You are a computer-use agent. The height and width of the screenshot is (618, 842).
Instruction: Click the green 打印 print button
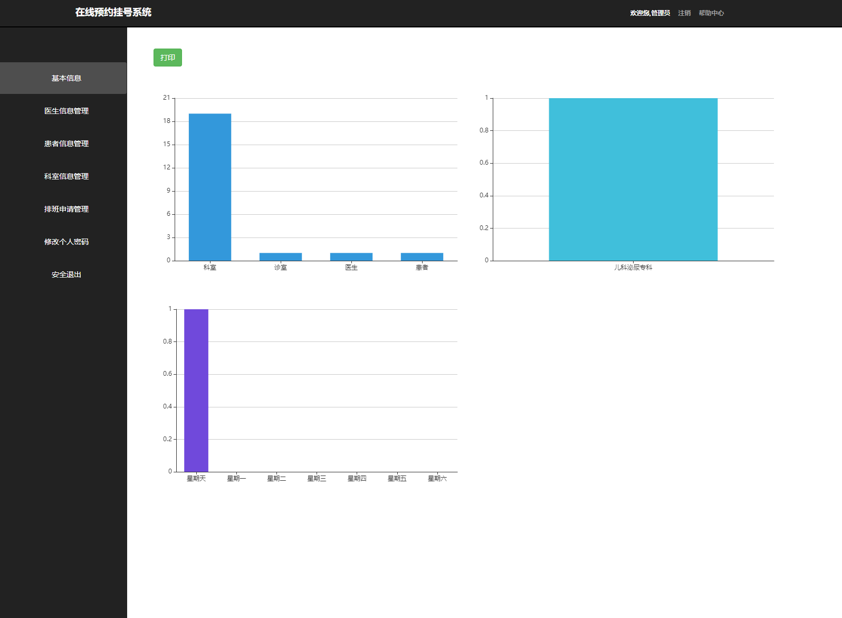167,58
